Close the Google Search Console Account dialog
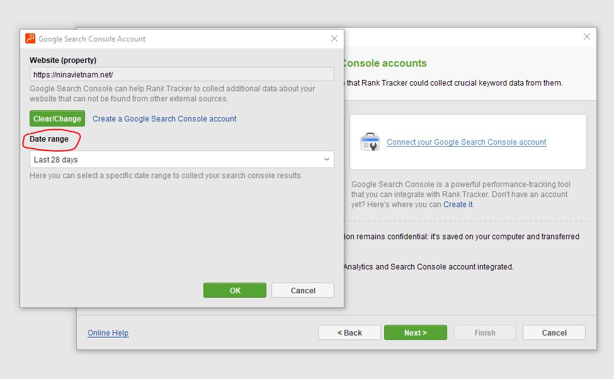 (334, 38)
